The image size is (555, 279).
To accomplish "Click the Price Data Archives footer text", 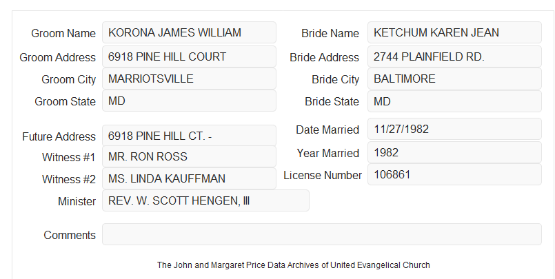I will click(294, 265).
